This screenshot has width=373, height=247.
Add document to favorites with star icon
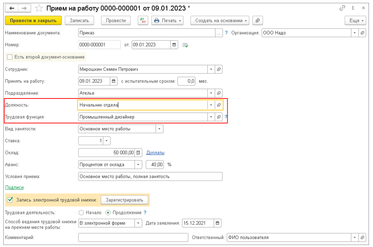39,8
